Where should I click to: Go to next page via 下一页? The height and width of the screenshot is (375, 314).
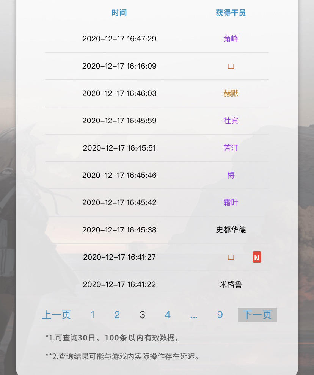pyautogui.click(x=257, y=315)
